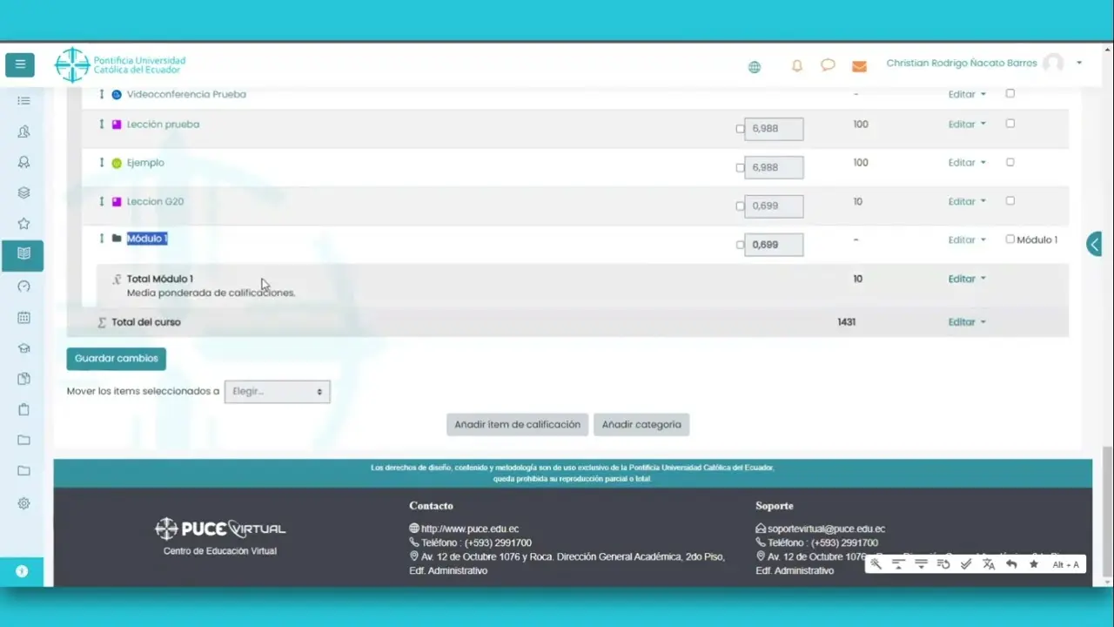This screenshot has height=627, width=1114.
Task: Open the participants icon in left sidebar
Action: pyautogui.click(x=23, y=131)
